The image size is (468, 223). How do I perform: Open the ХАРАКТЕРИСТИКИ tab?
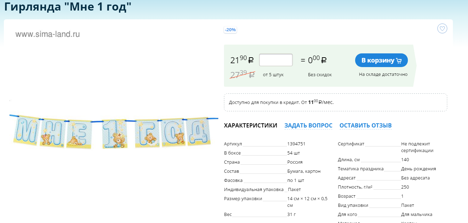coord(250,125)
